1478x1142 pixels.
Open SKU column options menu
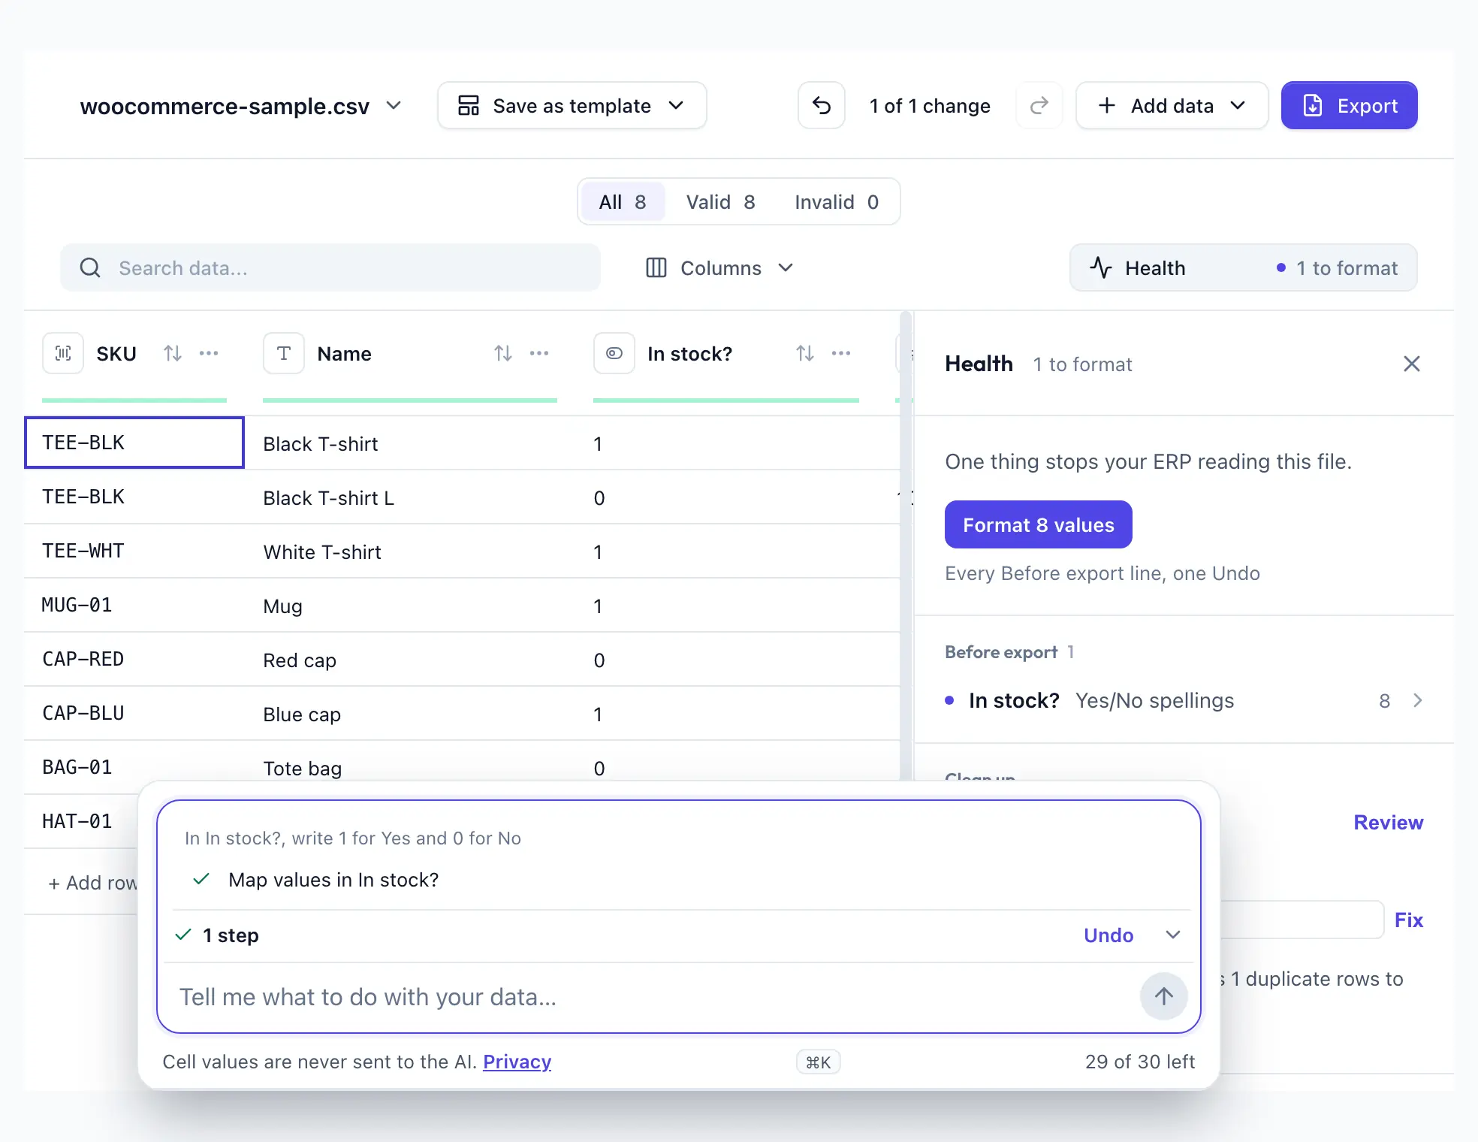tap(209, 353)
